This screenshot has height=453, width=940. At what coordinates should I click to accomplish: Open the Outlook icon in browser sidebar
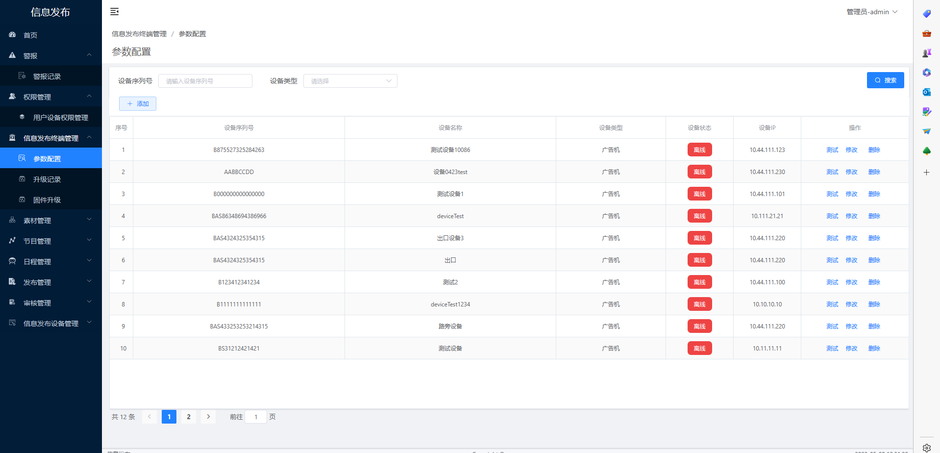926,92
